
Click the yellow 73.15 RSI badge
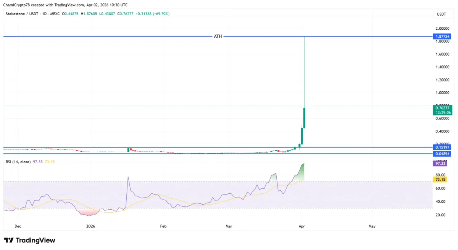point(441,179)
